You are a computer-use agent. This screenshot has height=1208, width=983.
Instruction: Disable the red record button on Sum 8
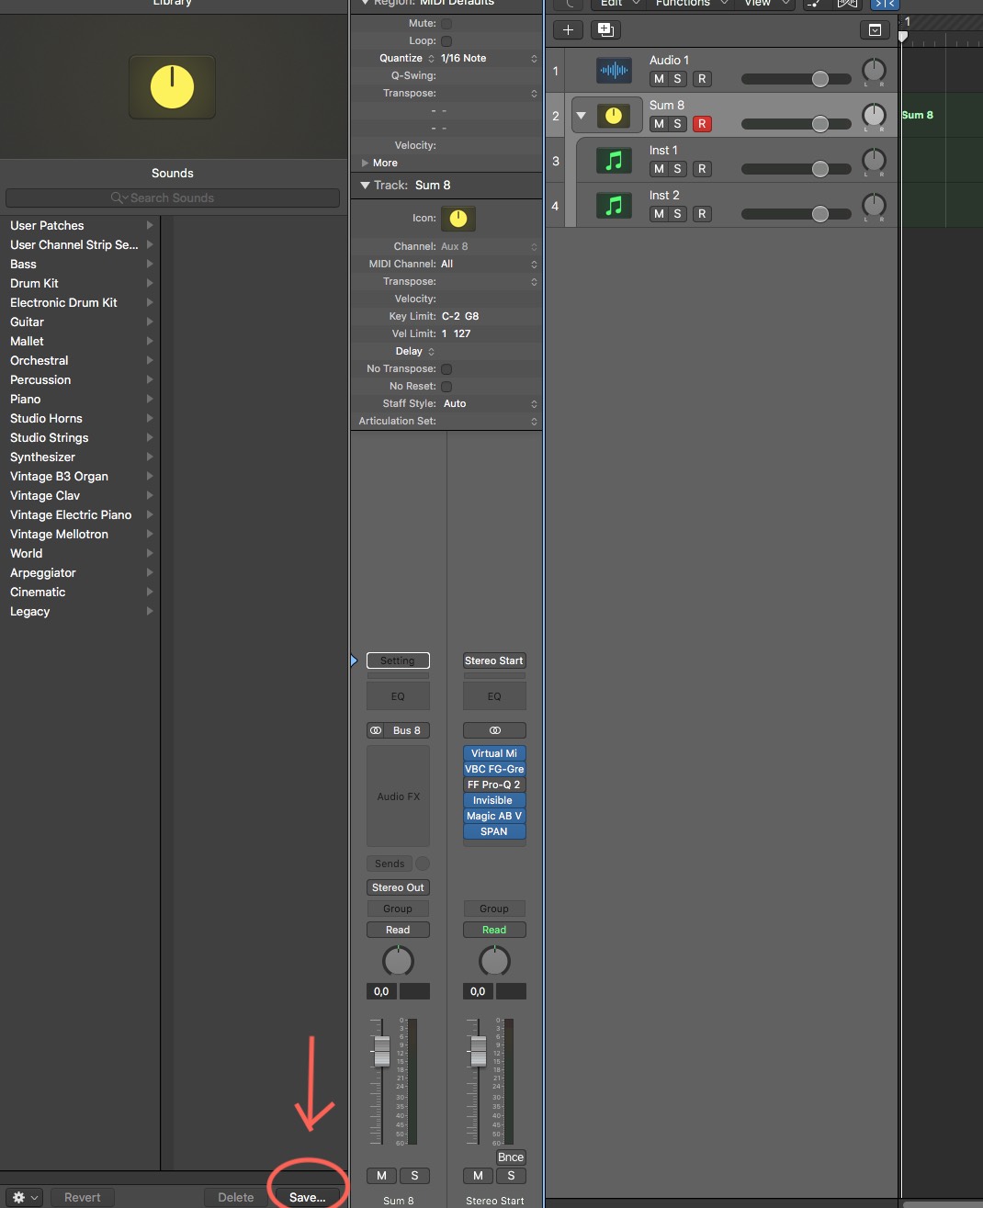702,124
